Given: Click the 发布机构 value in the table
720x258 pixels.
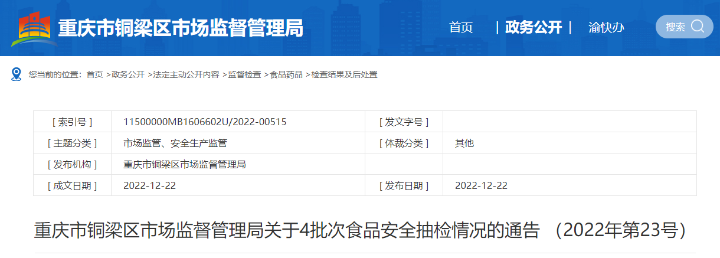Looking at the screenshot, I should pyautogui.click(x=185, y=164).
